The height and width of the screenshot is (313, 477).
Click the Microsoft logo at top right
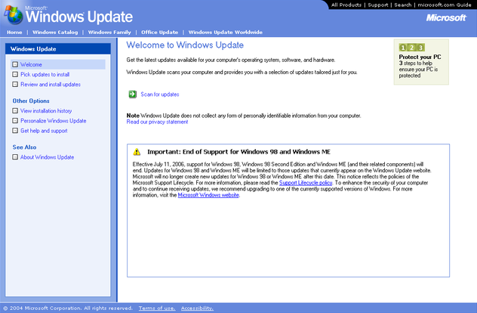446,17
